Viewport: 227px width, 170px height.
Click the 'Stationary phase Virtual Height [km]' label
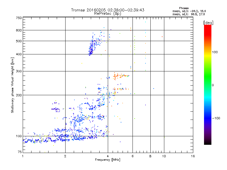point(12,85)
